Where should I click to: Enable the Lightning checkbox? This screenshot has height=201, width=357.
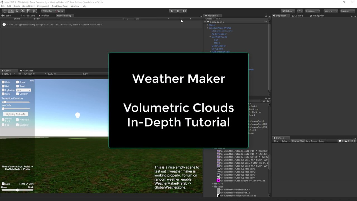pos(3,90)
